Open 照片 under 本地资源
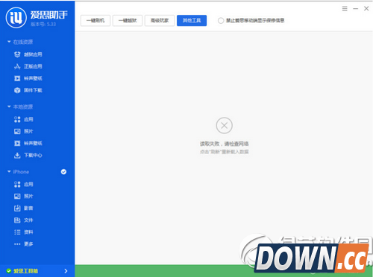This screenshot has height=277, width=373. (24, 131)
